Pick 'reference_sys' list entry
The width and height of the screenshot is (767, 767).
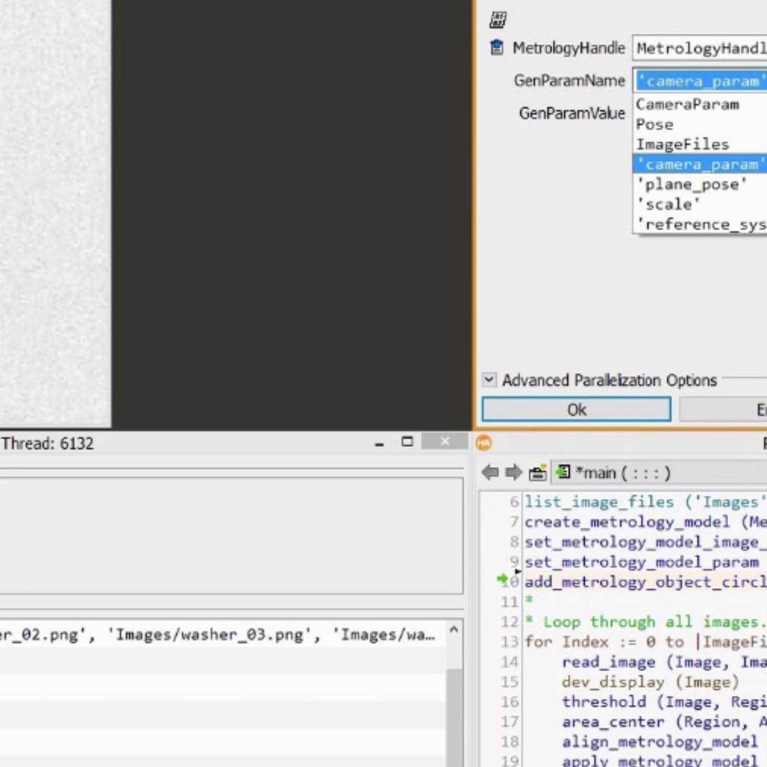[x=701, y=224]
